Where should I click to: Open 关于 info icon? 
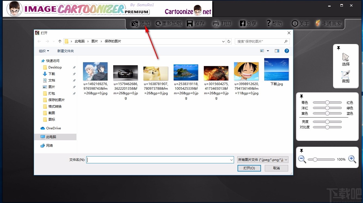click(295, 24)
